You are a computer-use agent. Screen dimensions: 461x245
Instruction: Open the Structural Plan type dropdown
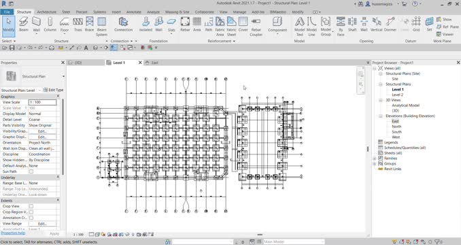63,76
